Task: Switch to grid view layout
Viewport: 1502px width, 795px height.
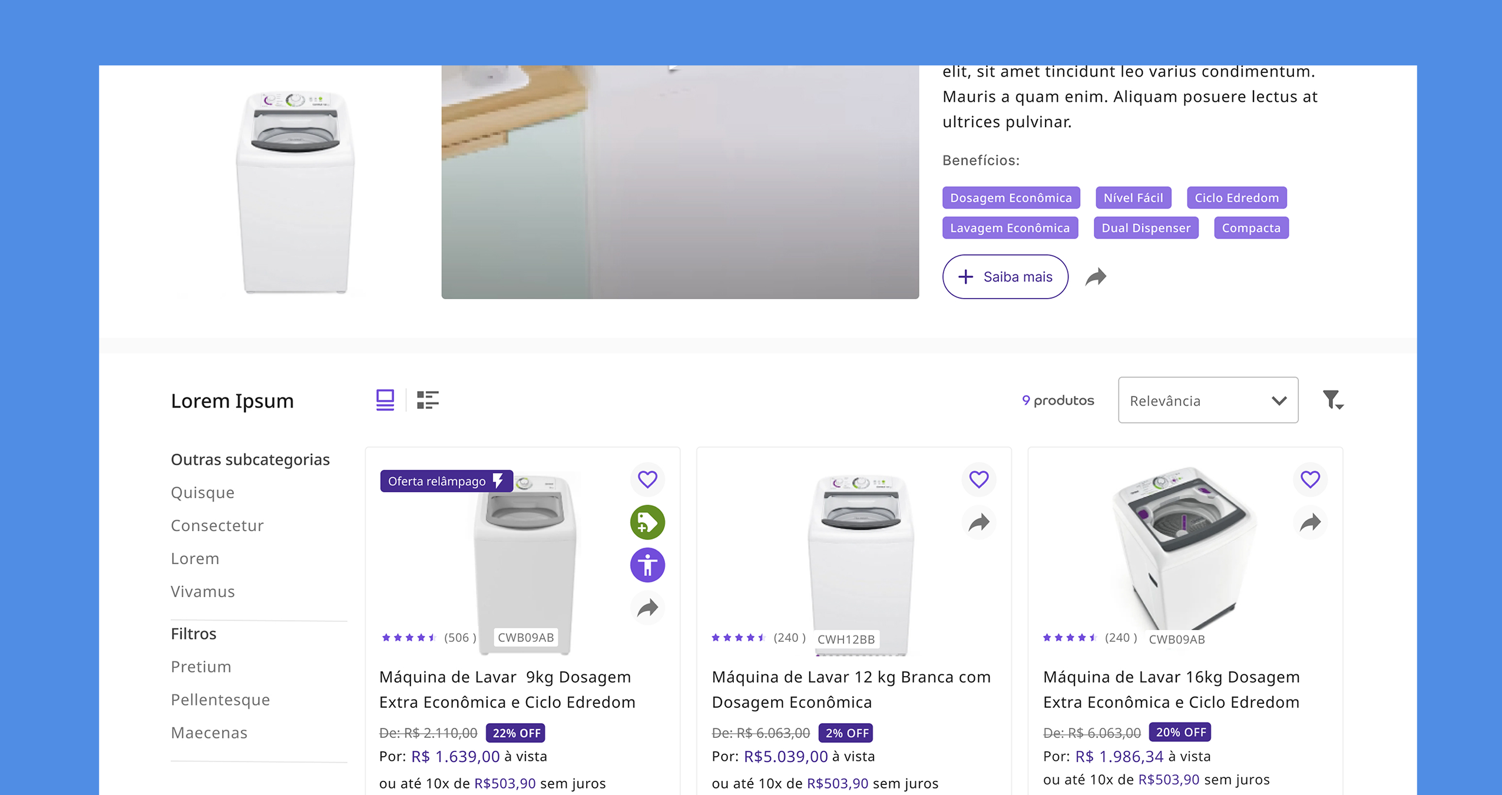Action: click(385, 400)
